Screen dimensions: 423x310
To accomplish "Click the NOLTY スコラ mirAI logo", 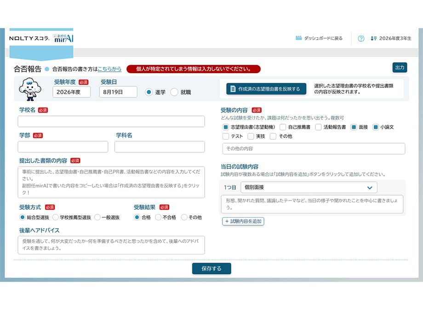I will click(41, 38).
